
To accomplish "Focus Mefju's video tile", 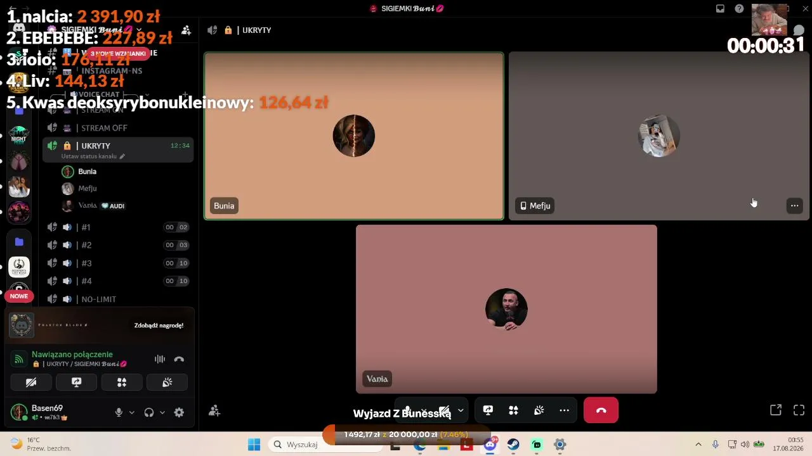I will tap(658, 136).
